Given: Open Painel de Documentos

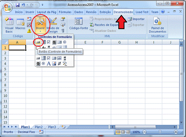Looking at the screenshot, I should pyautogui.click(x=158, y=25).
